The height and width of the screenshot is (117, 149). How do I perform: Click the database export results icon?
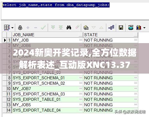point(131,28)
